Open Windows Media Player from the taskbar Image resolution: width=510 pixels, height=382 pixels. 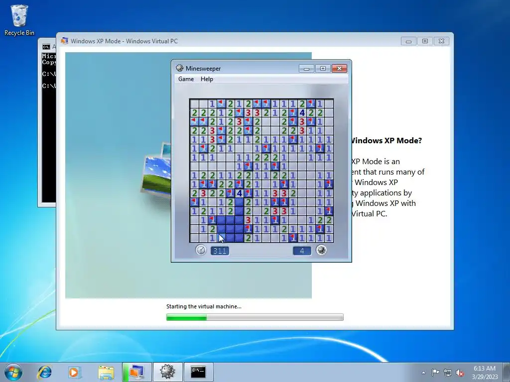74,372
